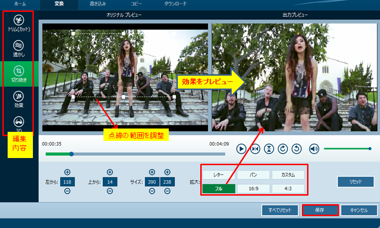Flip the video horizontally

point(255,149)
